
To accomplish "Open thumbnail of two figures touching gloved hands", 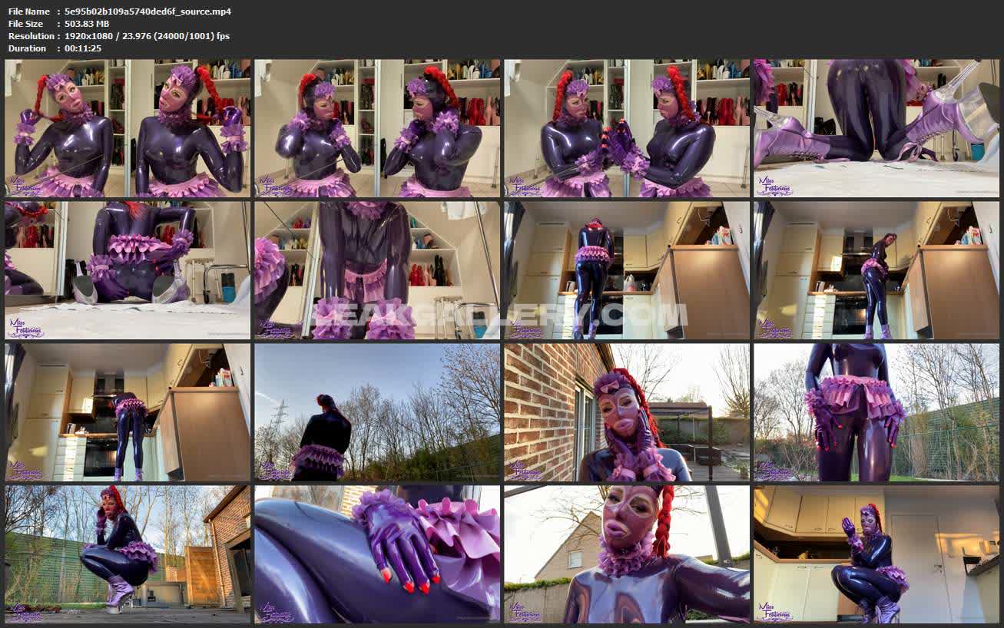I will point(627,128).
